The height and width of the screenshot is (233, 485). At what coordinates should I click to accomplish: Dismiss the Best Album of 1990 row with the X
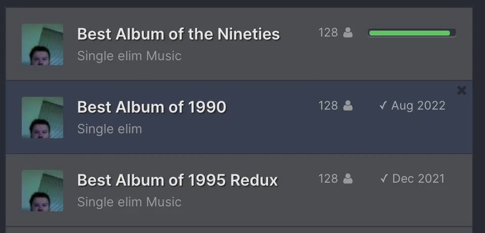461,90
